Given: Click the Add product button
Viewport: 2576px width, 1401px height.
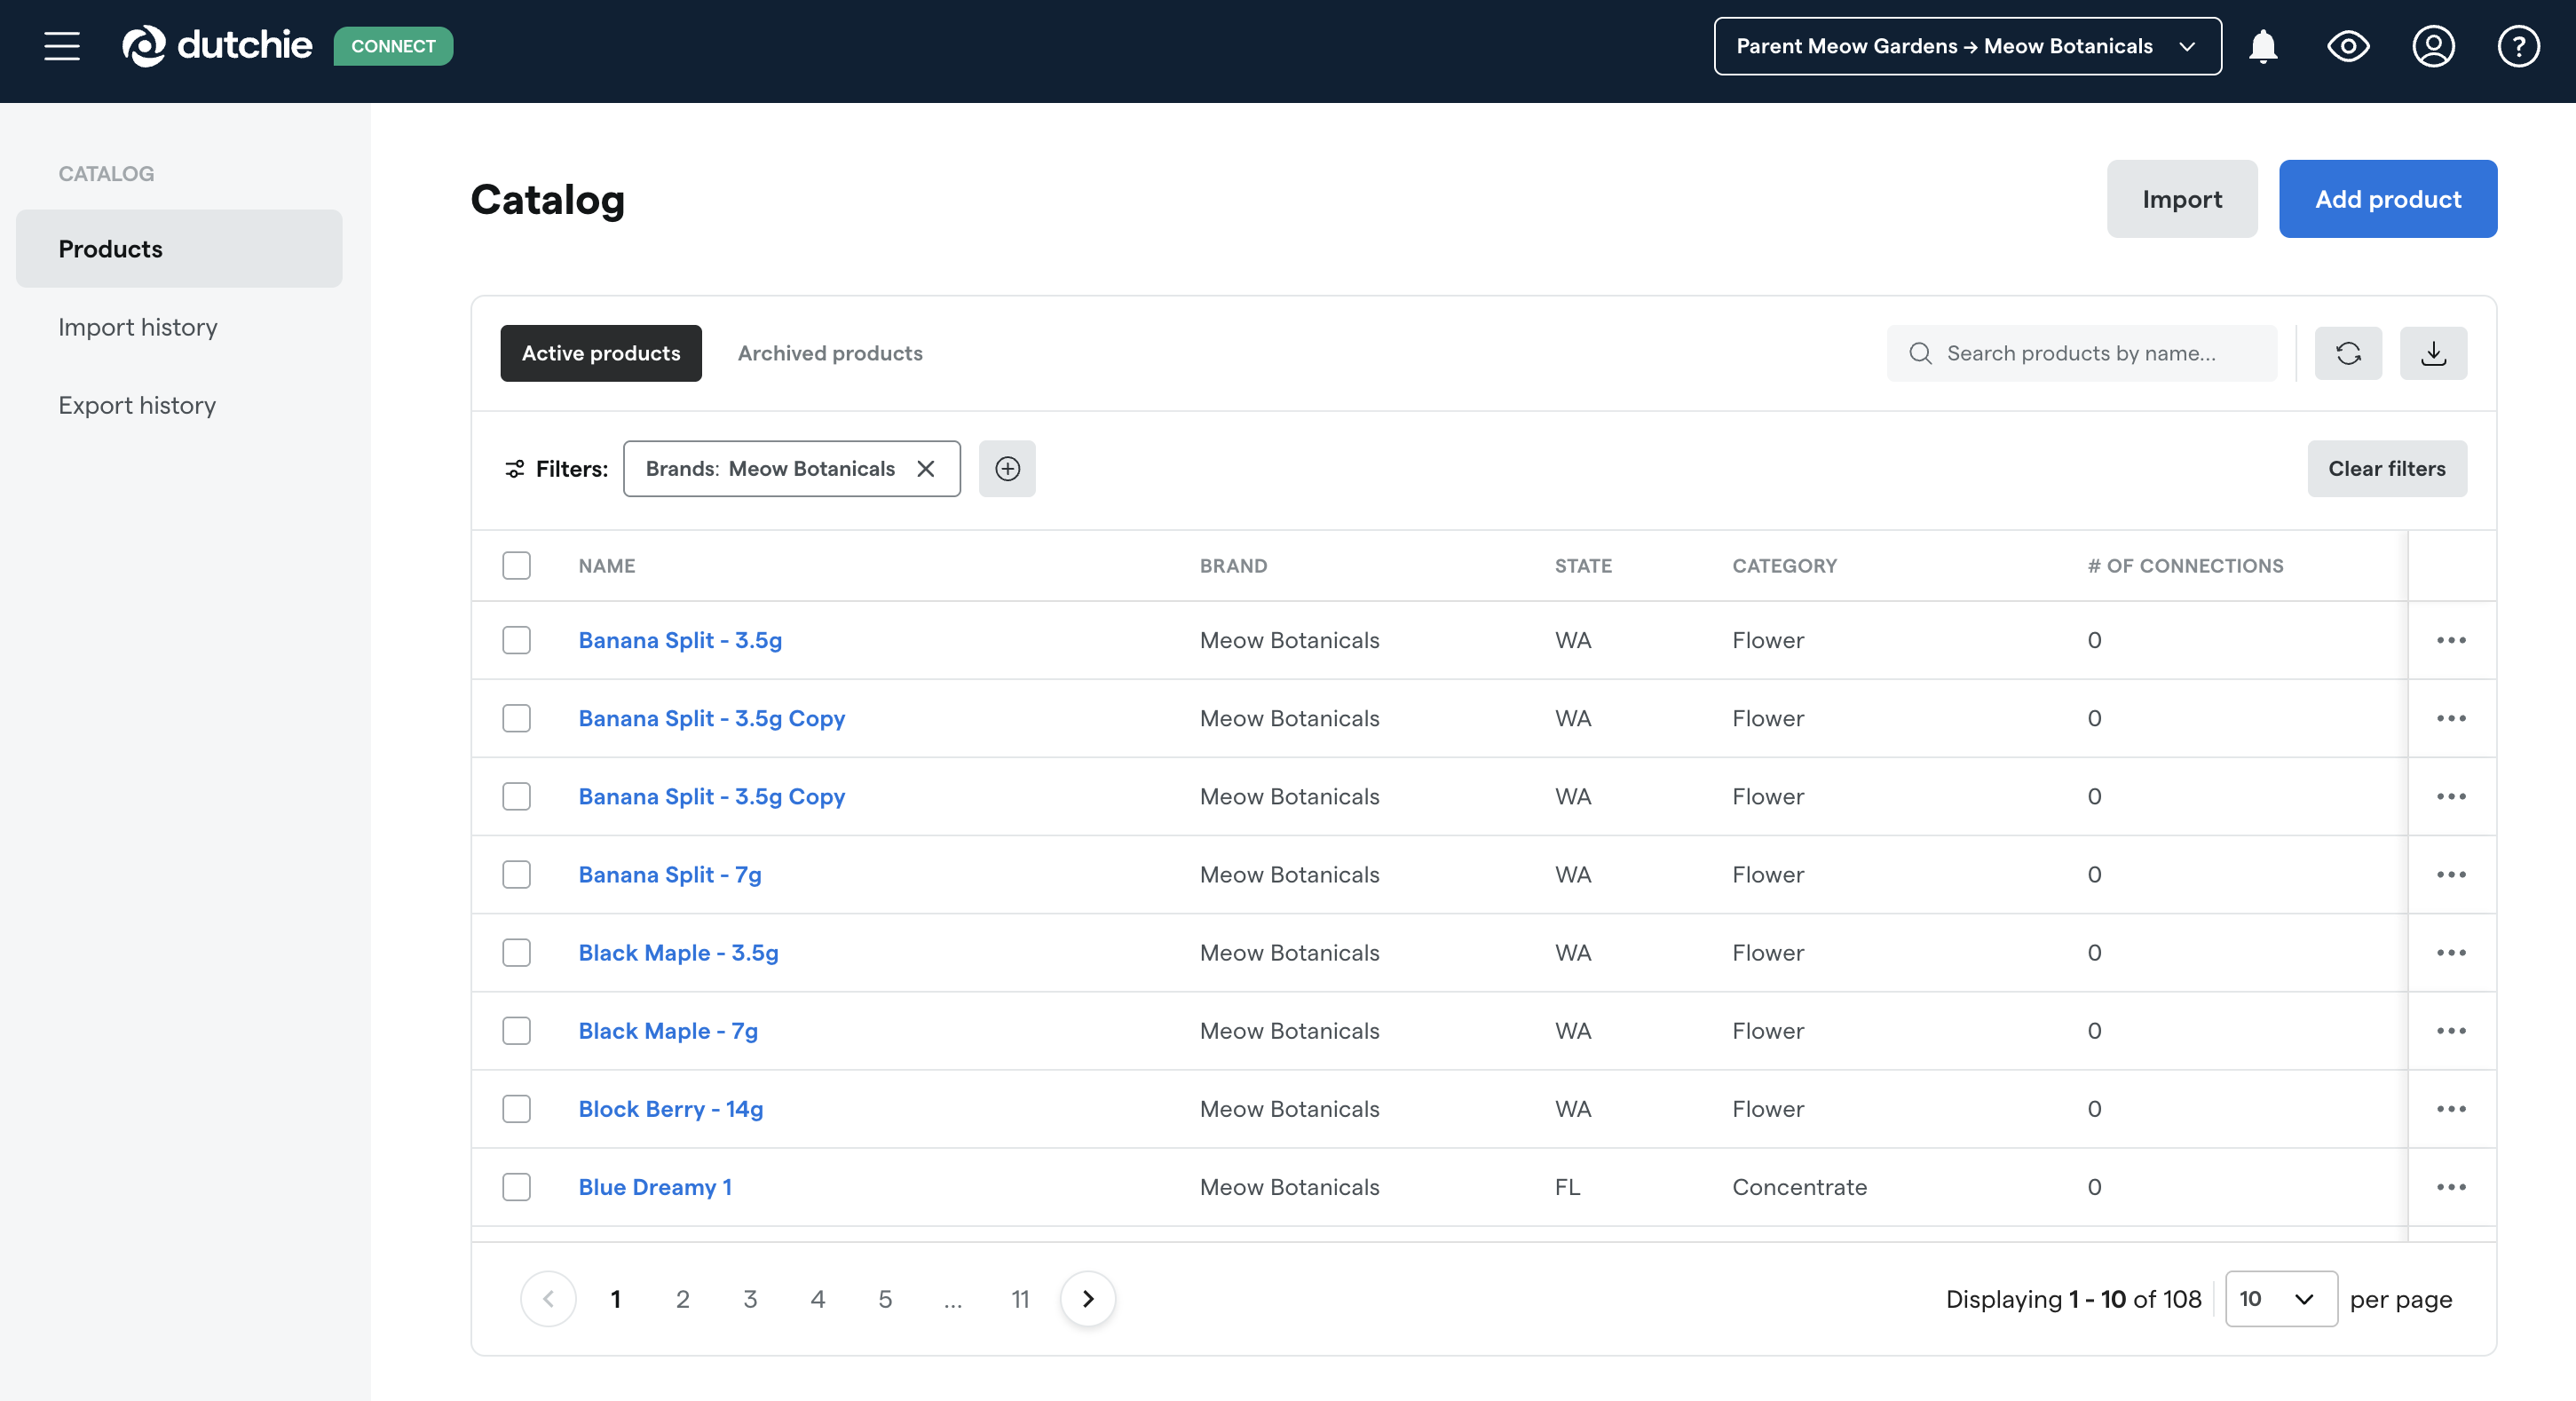Looking at the screenshot, I should 2388,199.
